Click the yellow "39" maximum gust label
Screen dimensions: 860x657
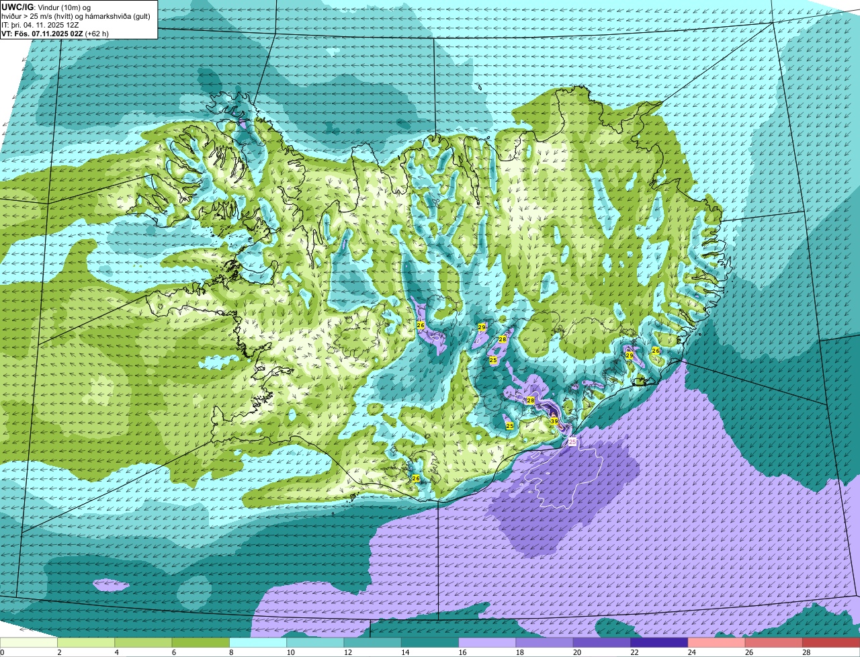pyautogui.click(x=554, y=421)
